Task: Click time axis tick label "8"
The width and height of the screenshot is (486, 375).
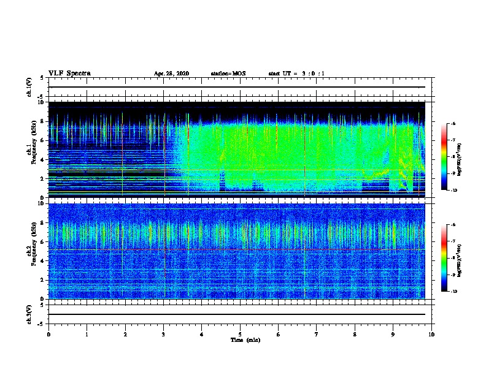Action: (355, 335)
